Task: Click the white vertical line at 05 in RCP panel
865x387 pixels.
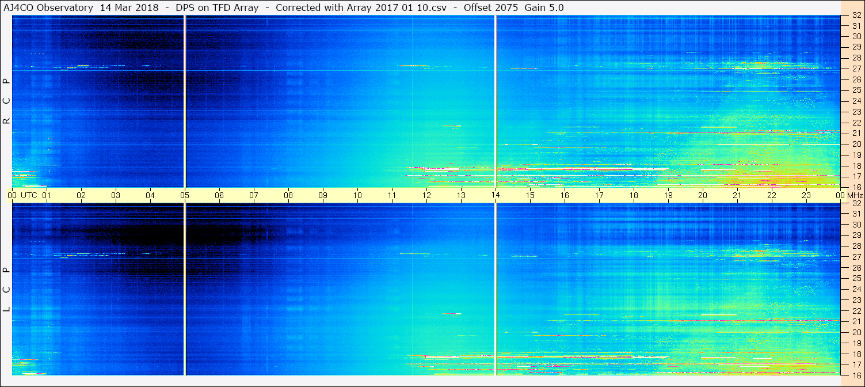Action: 185,101
